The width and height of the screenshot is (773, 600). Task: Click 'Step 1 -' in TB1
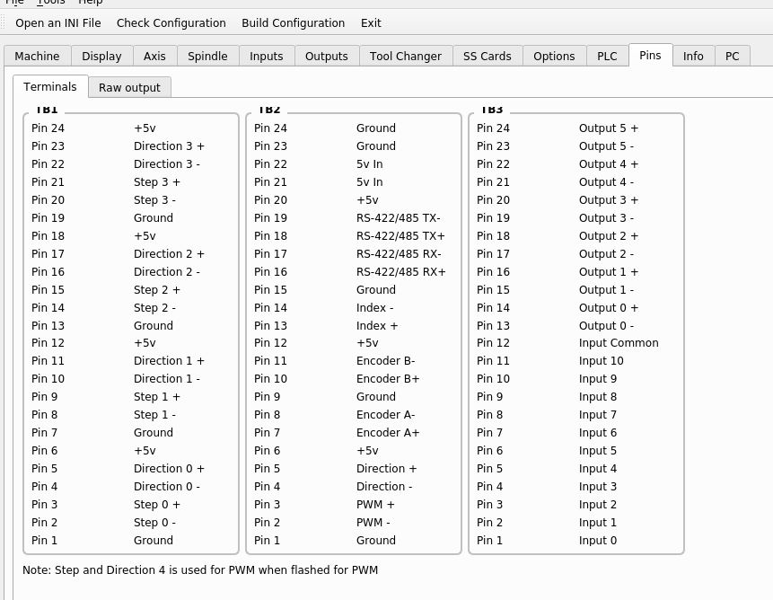click(154, 415)
